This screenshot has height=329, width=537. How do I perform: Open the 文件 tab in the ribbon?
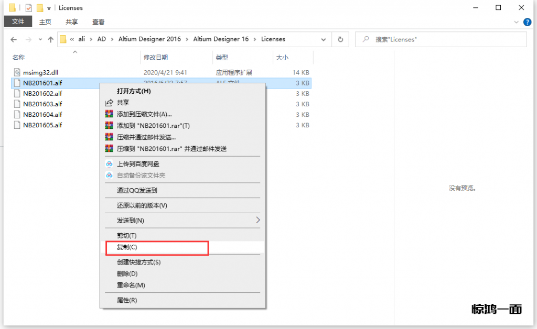pyautogui.click(x=18, y=22)
